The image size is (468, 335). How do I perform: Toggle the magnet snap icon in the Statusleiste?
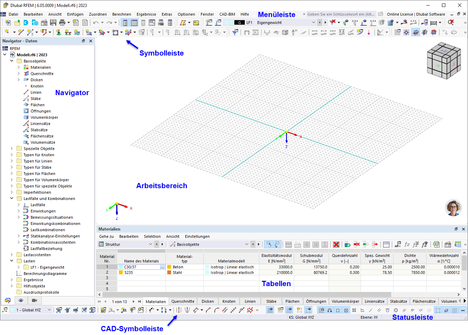click(330, 310)
